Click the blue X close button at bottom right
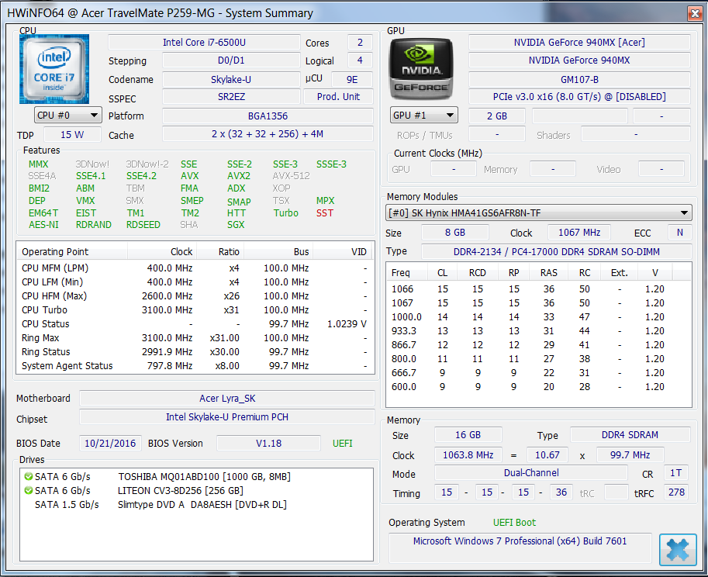The width and height of the screenshot is (708, 577). 678,549
